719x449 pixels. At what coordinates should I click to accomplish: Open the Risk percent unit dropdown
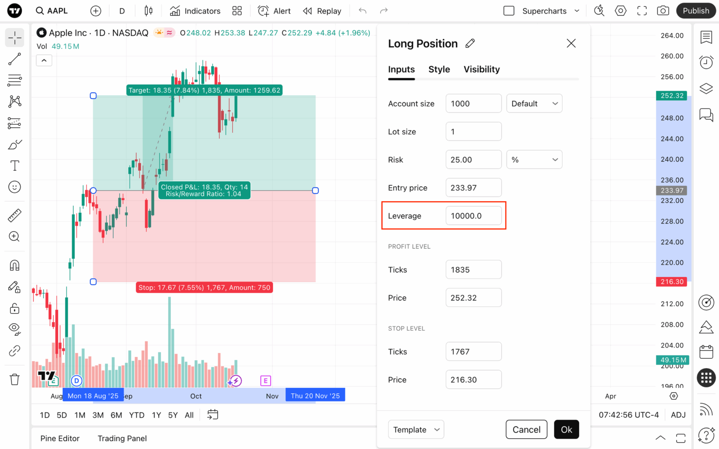pyautogui.click(x=534, y=159)
